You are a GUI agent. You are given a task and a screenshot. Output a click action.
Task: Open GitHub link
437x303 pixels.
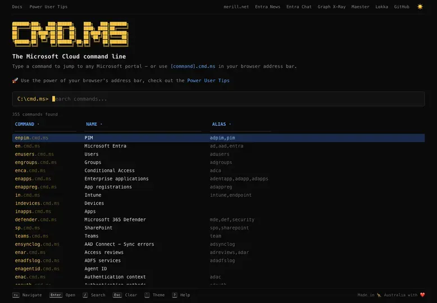tap(402, 7)
